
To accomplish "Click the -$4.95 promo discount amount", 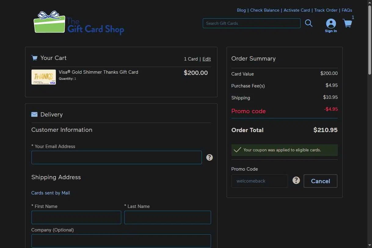I will [x=331, y=109].
